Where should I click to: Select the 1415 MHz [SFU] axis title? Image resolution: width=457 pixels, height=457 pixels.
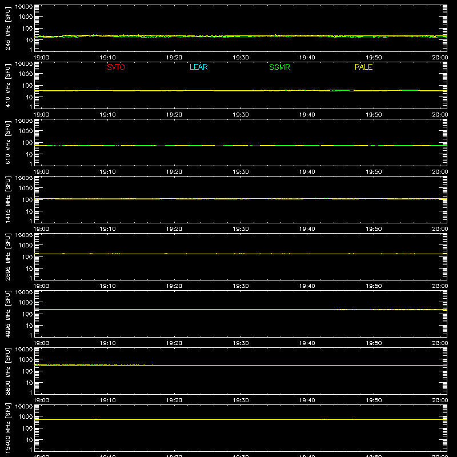point(8,199)
